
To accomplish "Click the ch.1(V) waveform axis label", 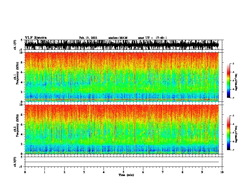I will [15, 45].
